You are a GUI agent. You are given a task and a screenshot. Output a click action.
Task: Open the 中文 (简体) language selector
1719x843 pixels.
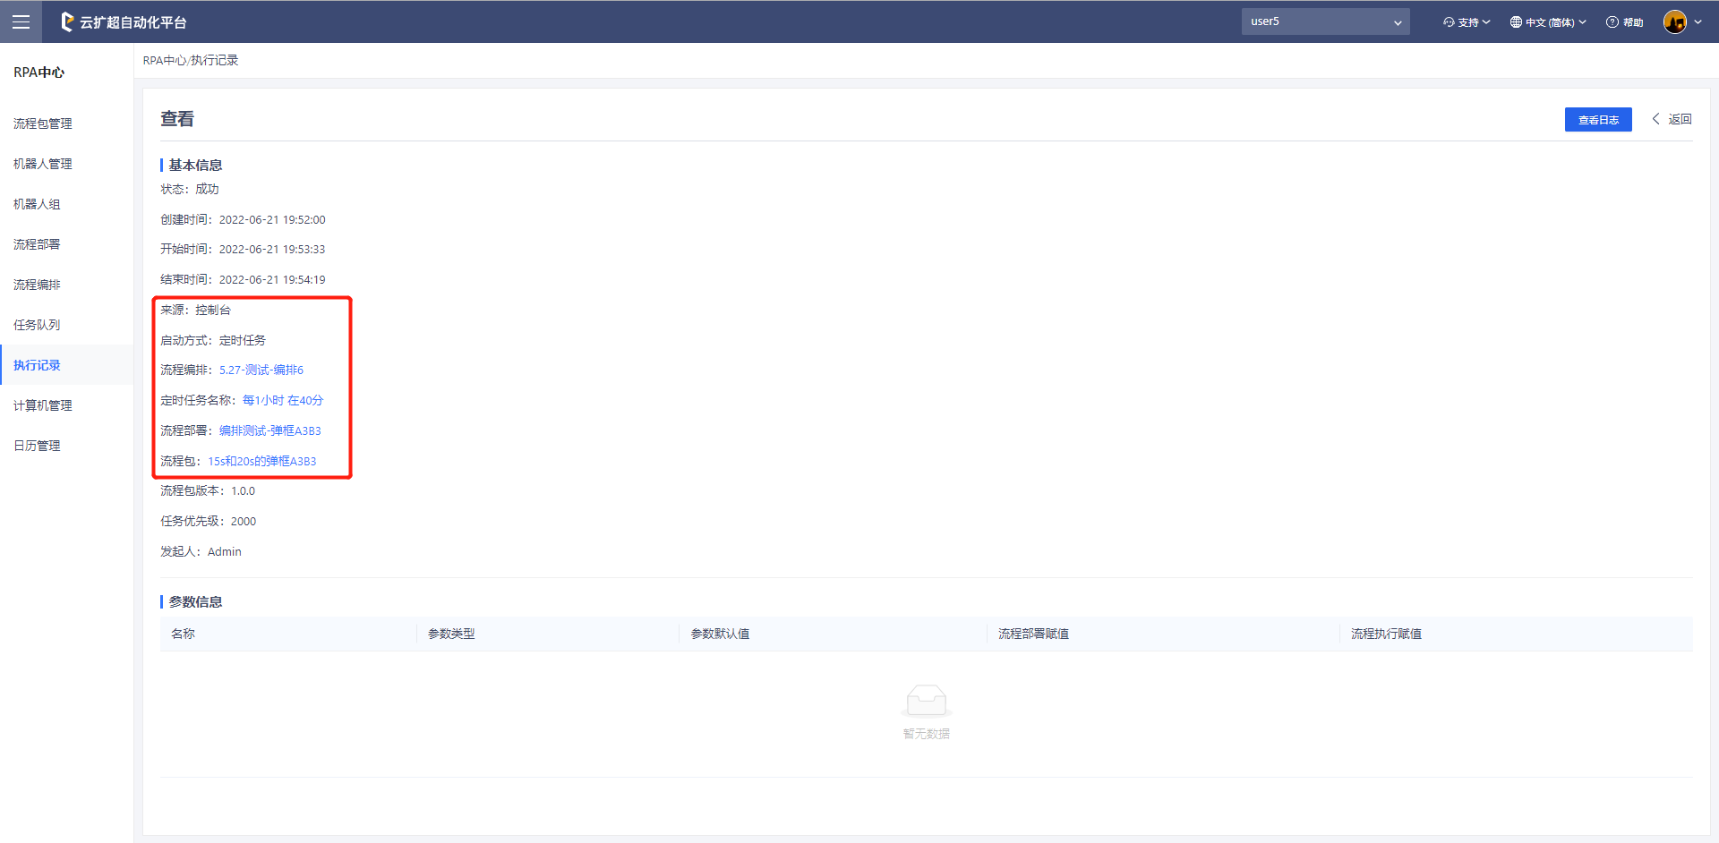[1548, 21]
